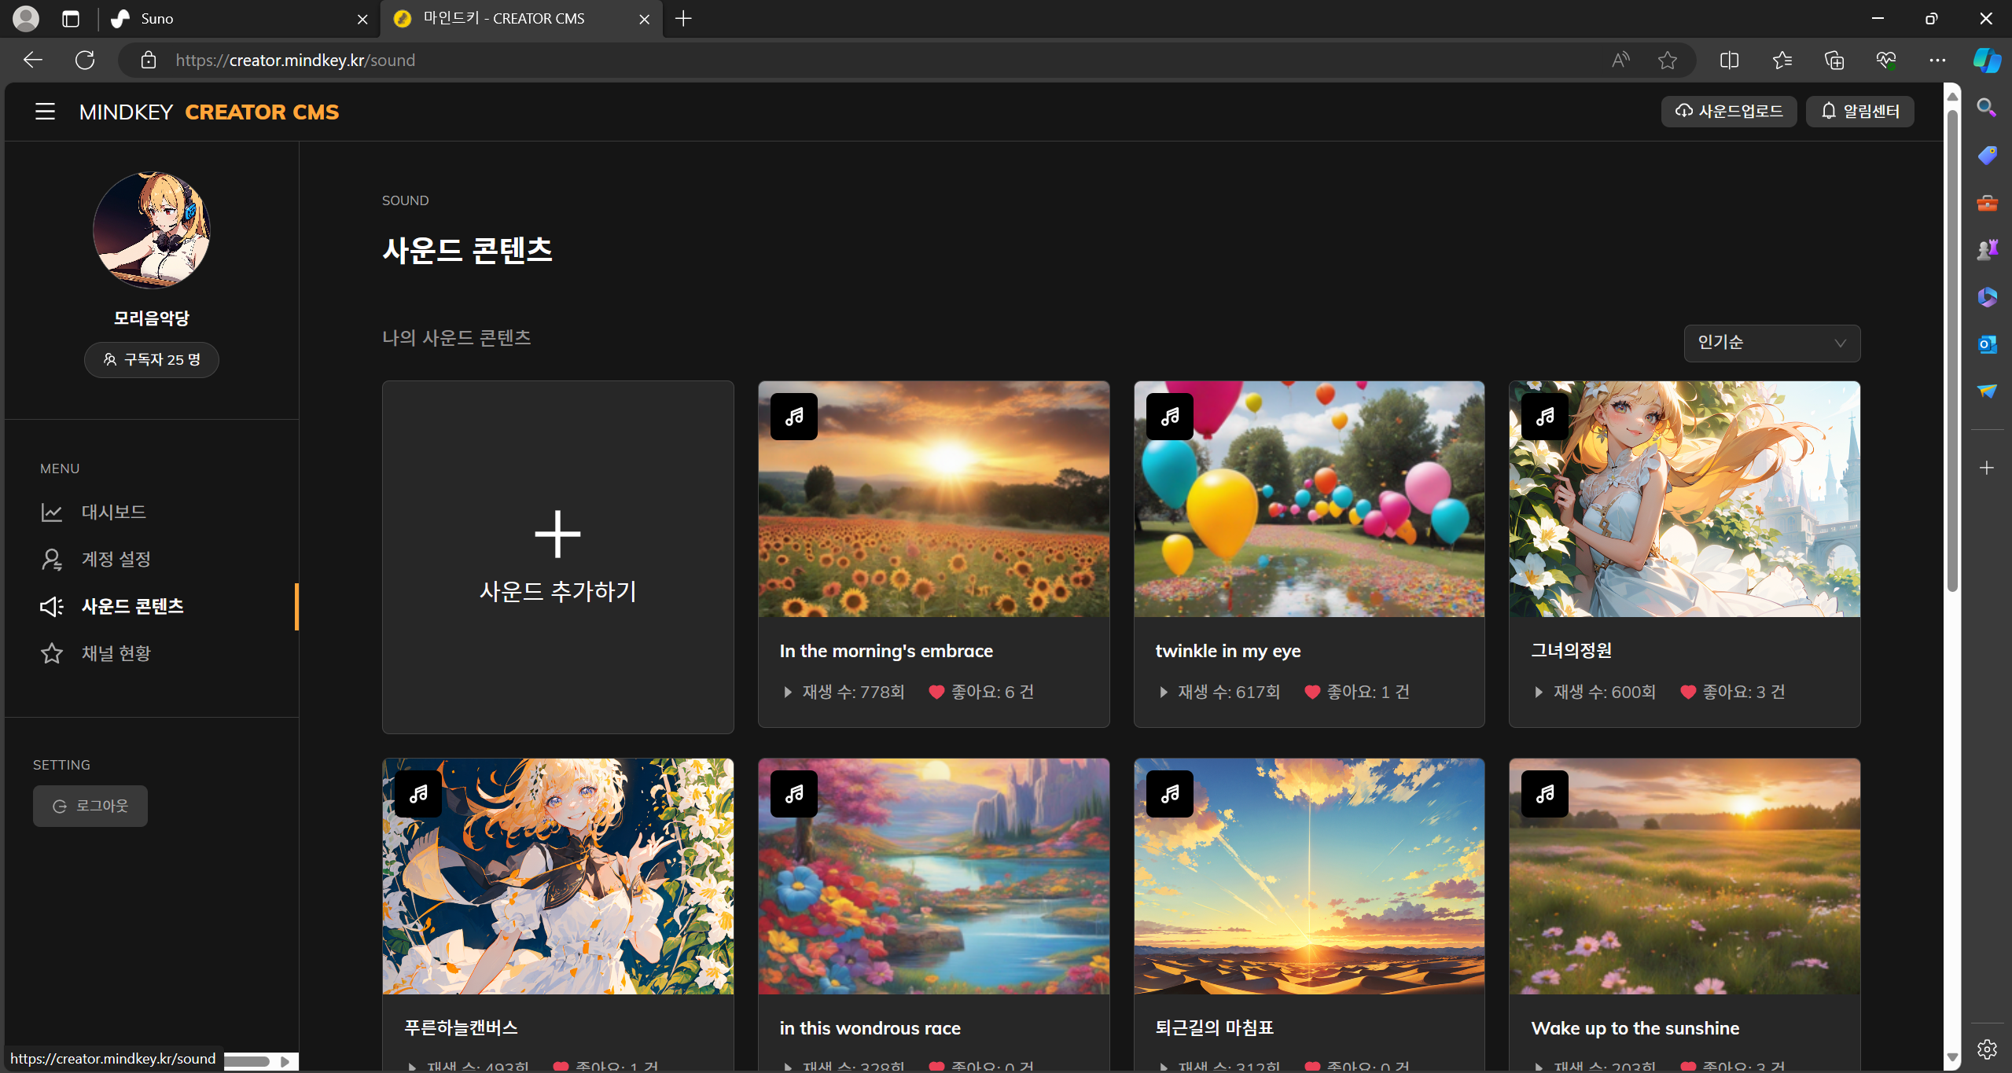Click the 로그아웃 button
The height and width of the screenshot is (1073, 2012).
coord(90,806)
